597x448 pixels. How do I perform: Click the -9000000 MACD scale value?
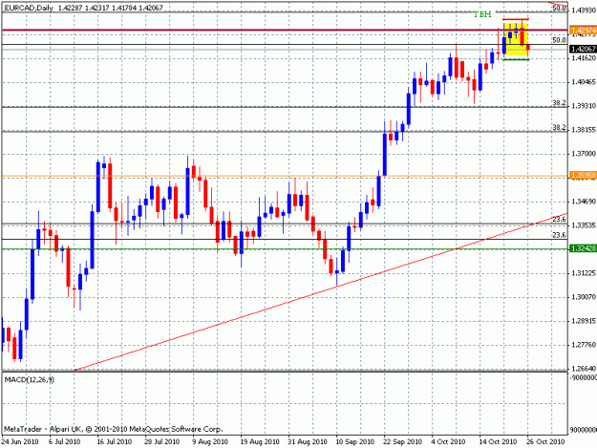tap(584, 377)
